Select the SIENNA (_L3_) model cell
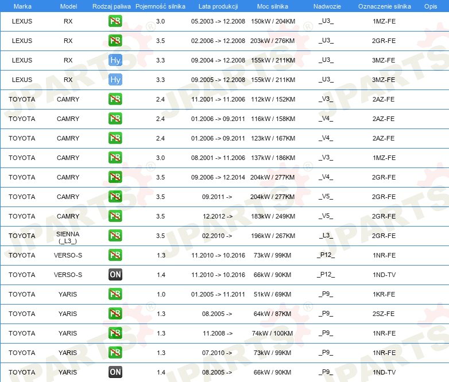 click(x=68, y=237)
